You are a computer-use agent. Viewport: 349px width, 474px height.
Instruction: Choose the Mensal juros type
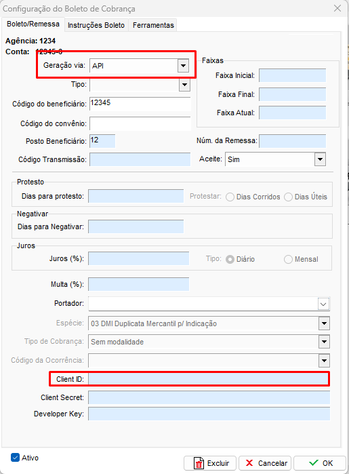pos(288,259)
